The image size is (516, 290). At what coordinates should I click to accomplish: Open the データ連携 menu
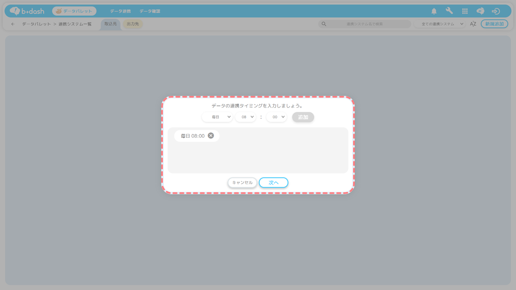point(120,11)
